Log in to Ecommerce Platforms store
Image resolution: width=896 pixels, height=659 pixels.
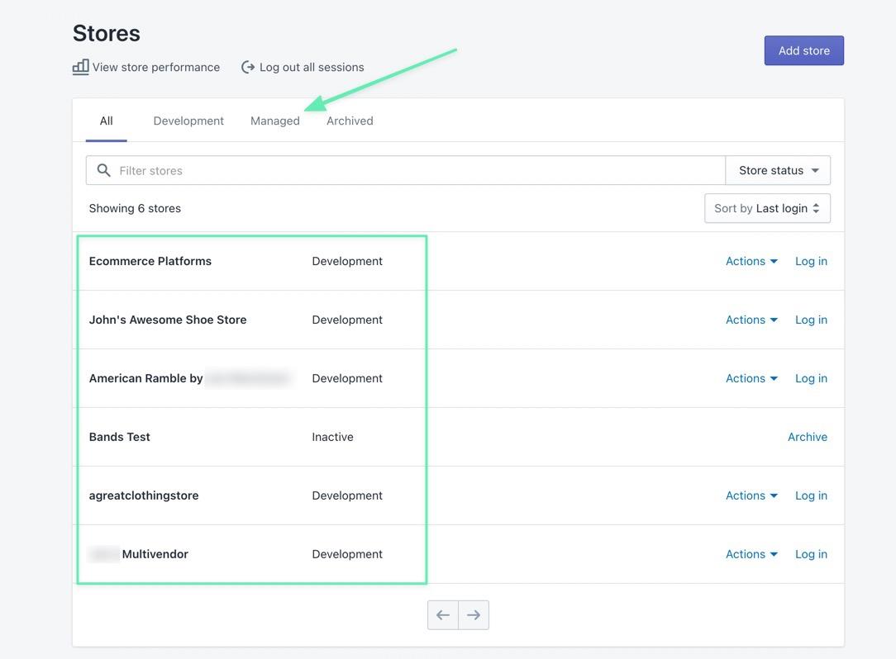[x=811, y=261]
